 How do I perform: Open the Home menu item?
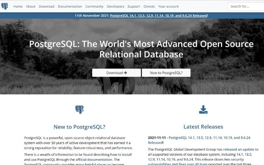click(x=18, y=6)
